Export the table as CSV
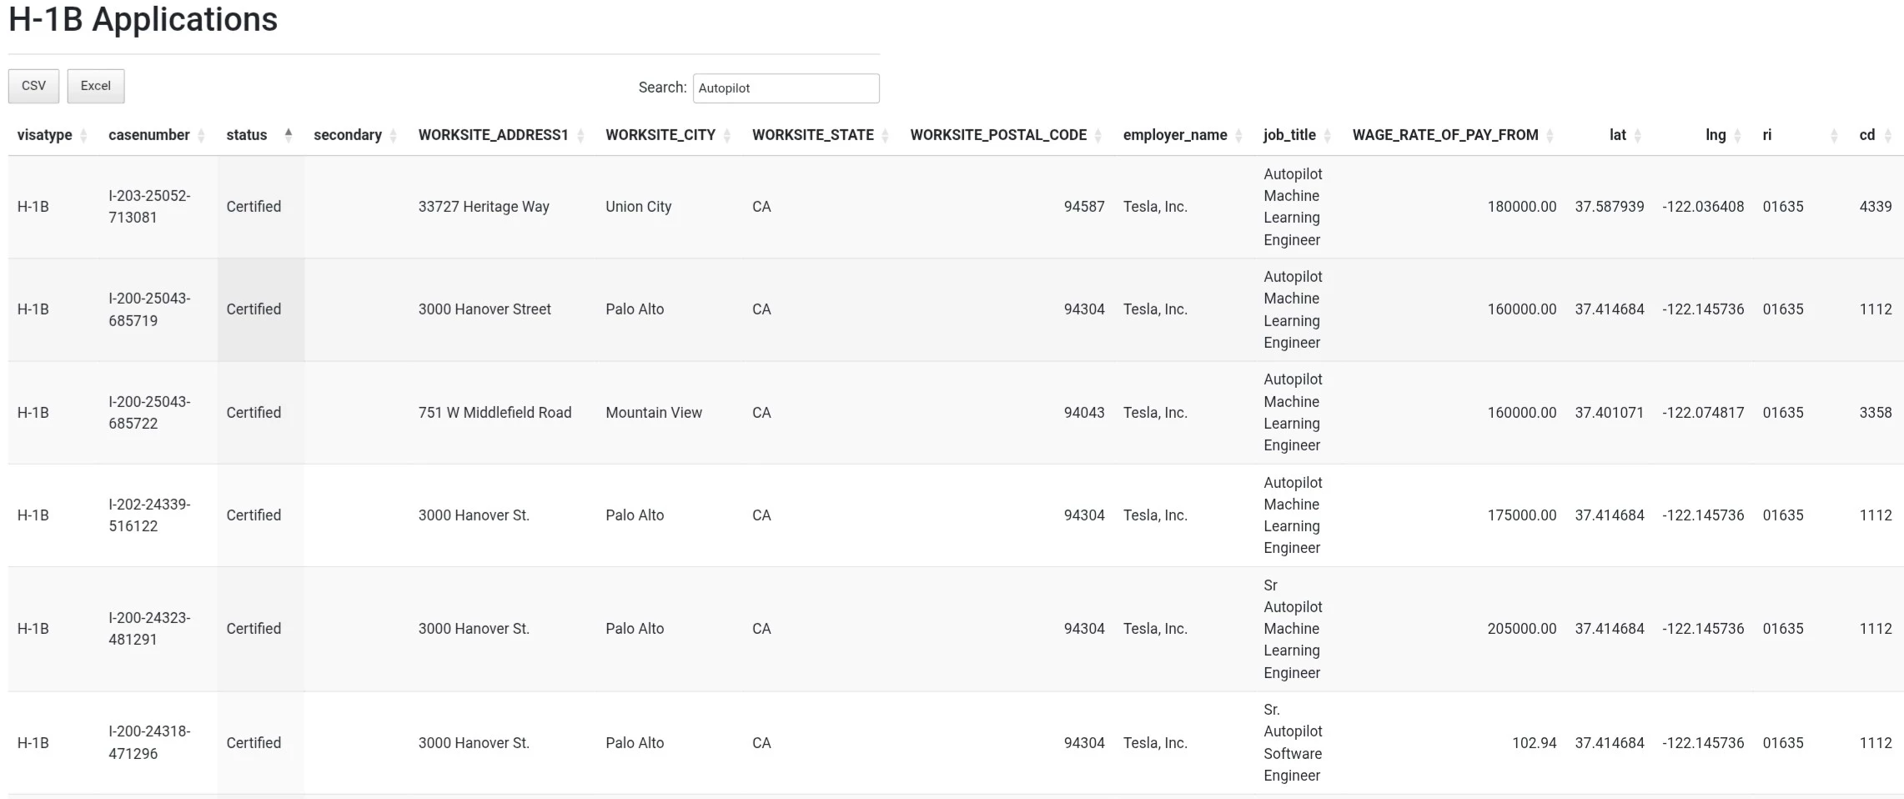The image size is (1904, 799). [x=33, y=86]
